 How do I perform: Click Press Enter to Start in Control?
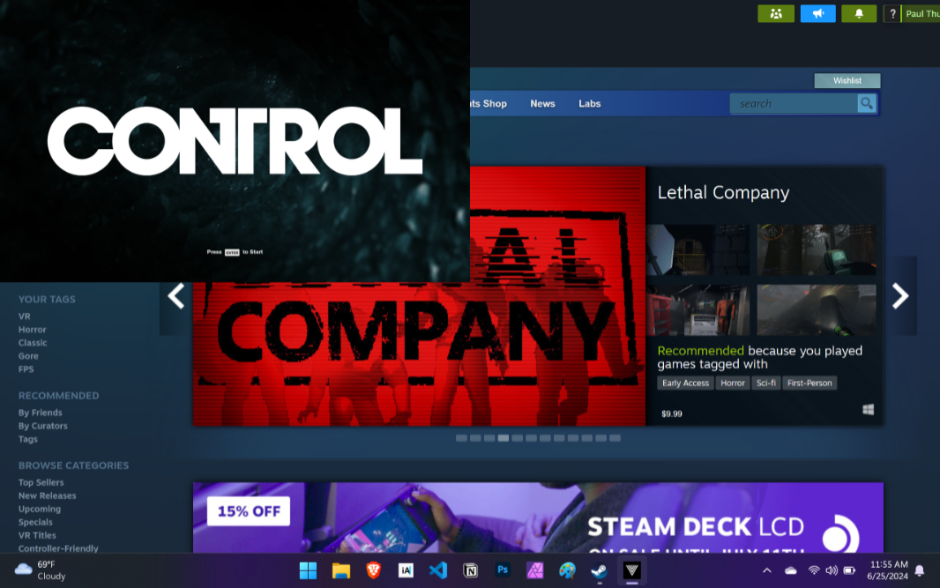click(235, 252)
